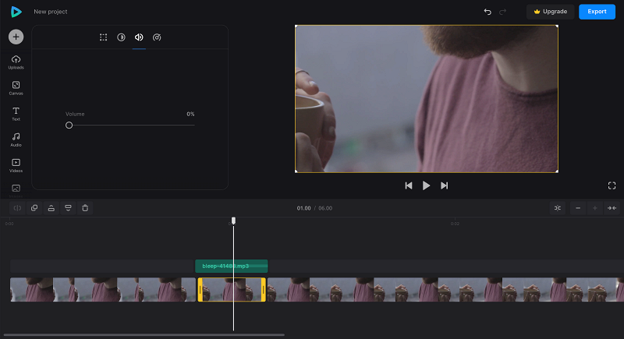Select the highlighted yellow video clip
Screen dimensions: 624x339
pyautogui.click(x=232, y=289)
